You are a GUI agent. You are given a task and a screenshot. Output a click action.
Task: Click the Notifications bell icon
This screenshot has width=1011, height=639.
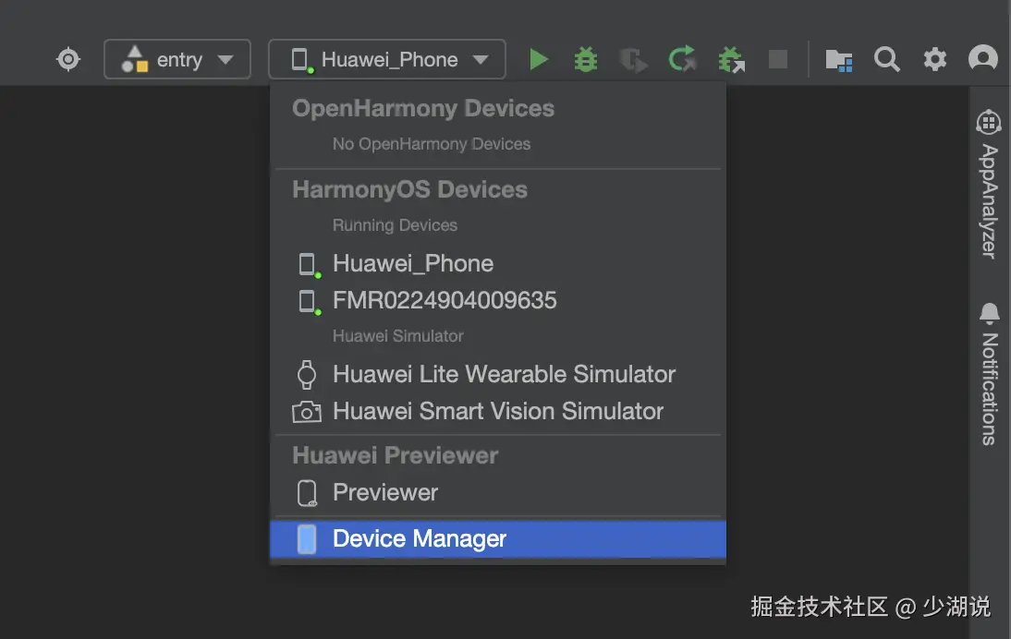click(x=989, y=313)
